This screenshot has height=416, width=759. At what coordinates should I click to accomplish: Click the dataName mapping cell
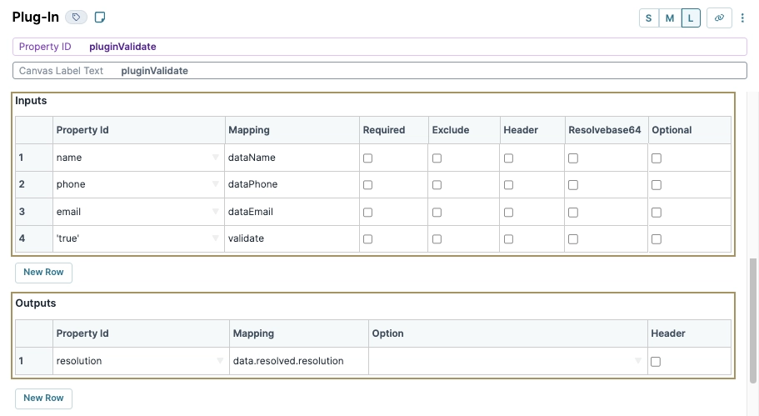pos(292,158)
